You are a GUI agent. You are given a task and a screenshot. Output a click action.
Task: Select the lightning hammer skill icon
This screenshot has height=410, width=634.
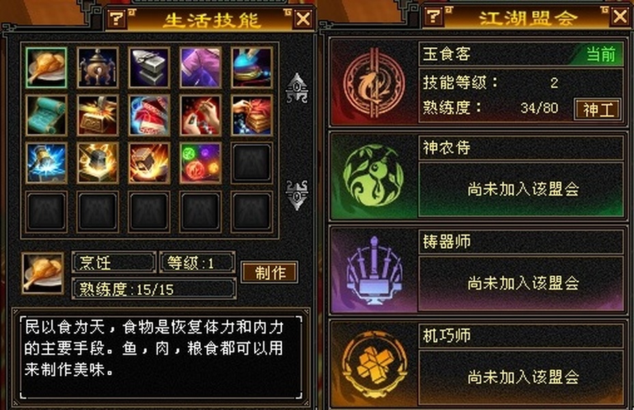pyautogui.click(x=46, y=163)
